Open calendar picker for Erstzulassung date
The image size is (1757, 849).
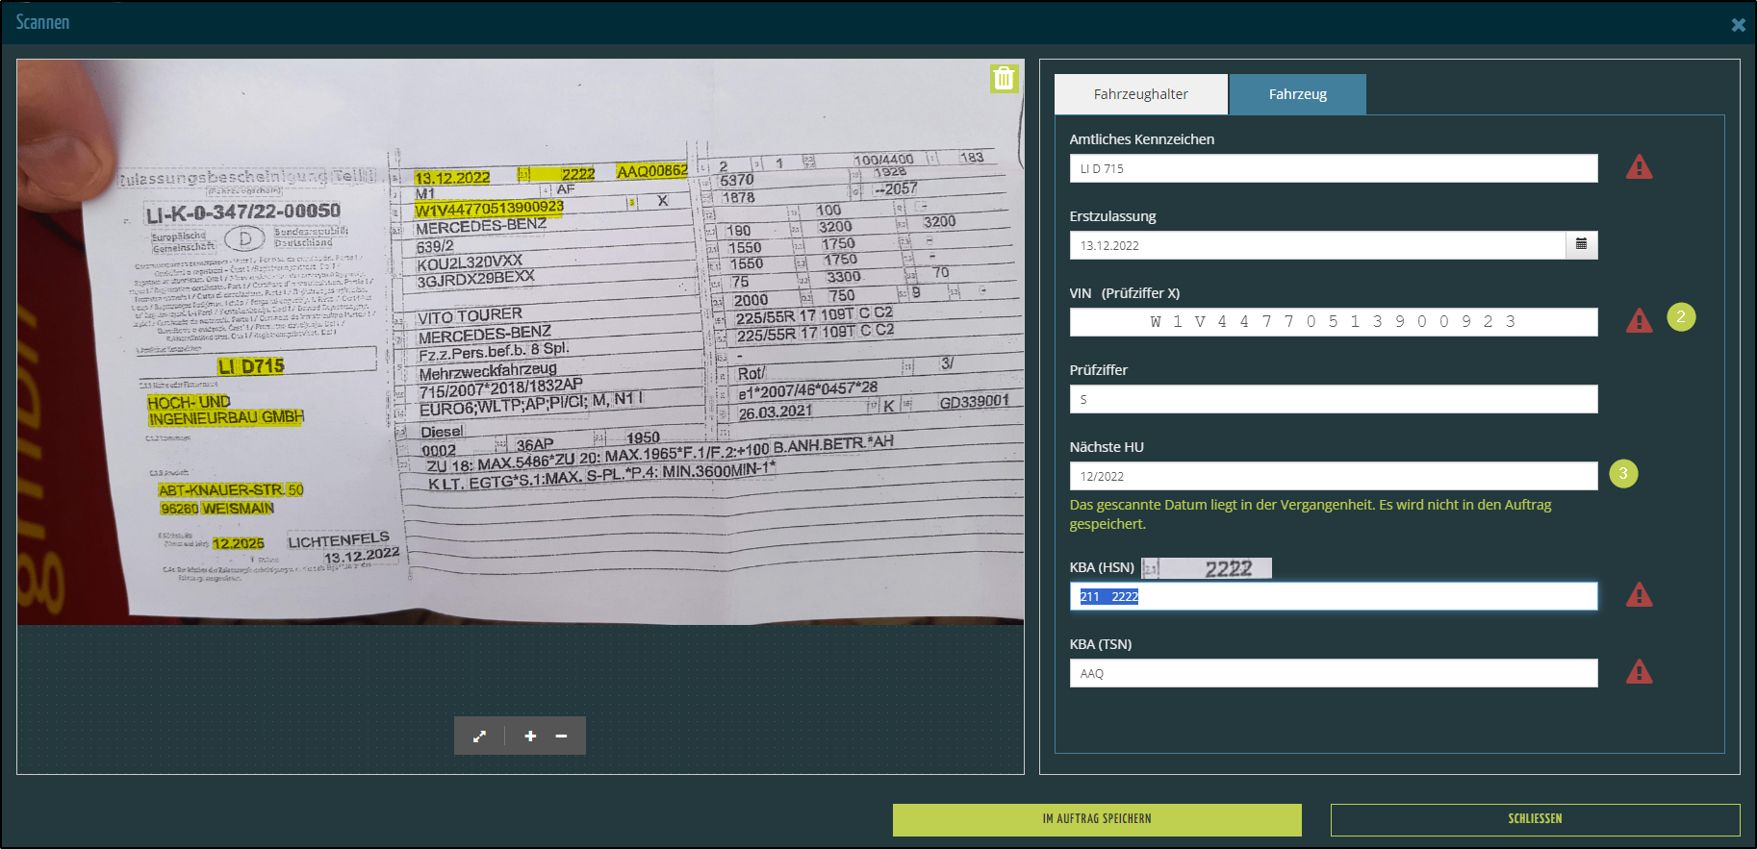coord(1581,245)
